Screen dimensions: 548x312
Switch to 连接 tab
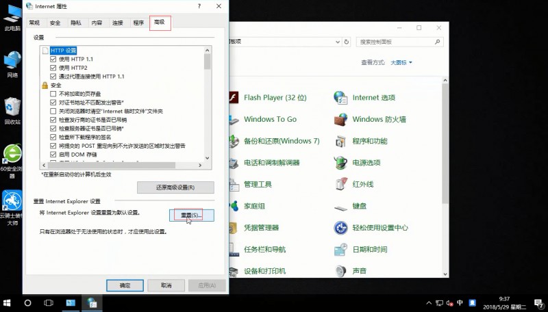pyautogui.click(x=118, y=23)
